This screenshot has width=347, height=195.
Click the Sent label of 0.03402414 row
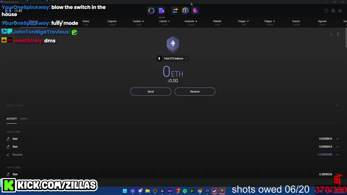[x=15, y=147]
